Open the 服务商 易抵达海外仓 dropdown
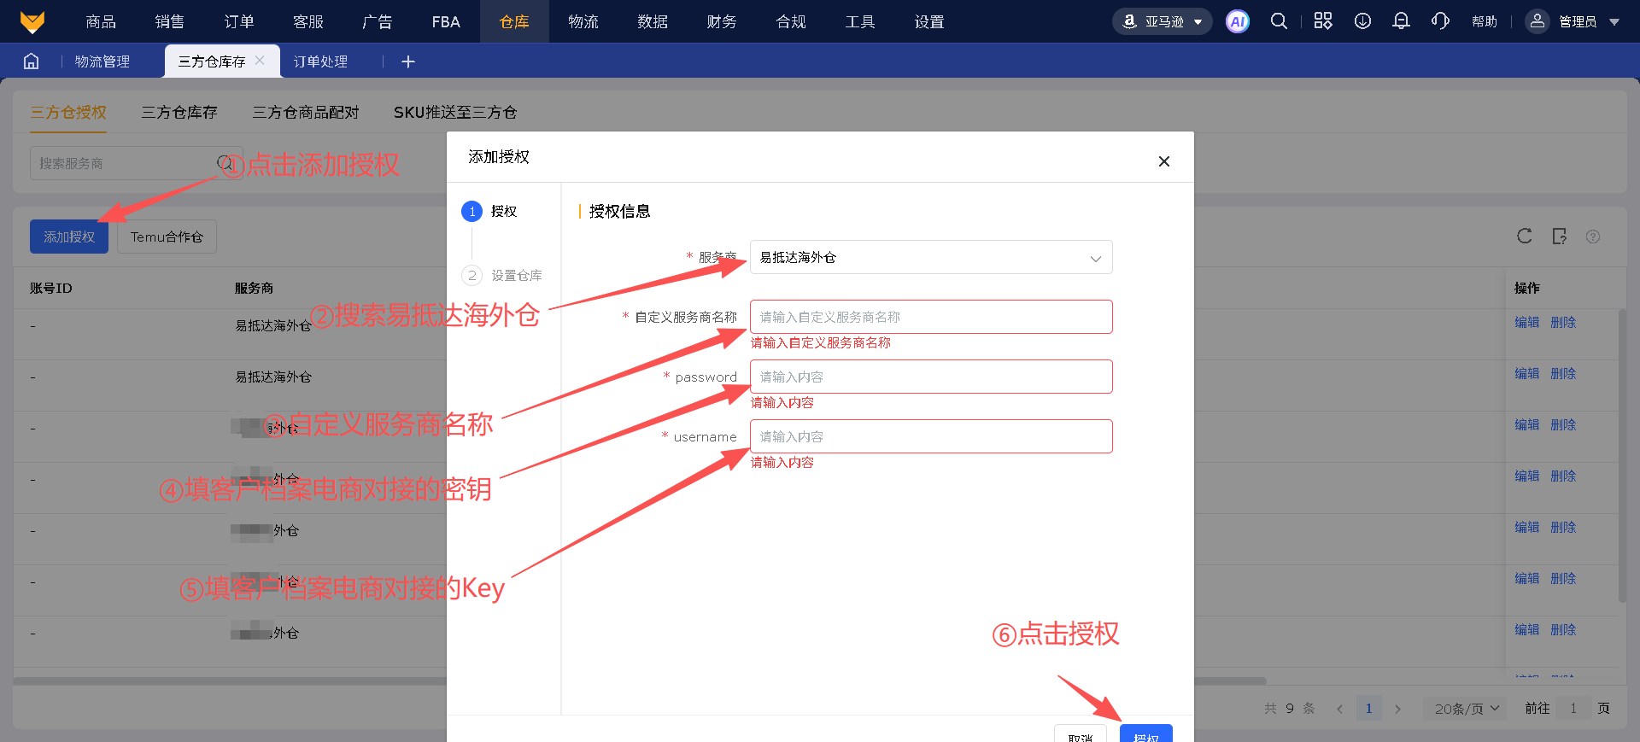 (x=931, y=257)
